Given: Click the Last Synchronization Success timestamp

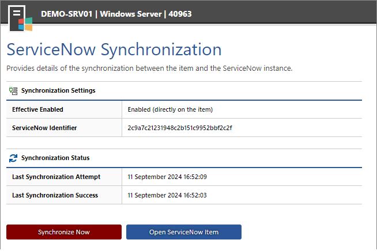Looking at the screenshot, I should click(x=167, y=195).
